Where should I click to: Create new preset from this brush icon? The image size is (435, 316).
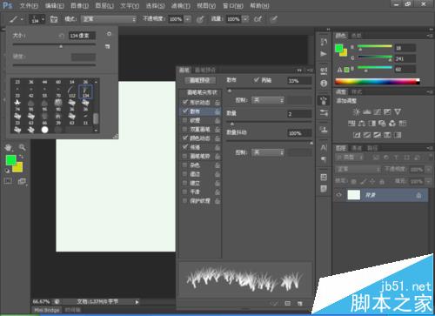[x=108, y=46]
